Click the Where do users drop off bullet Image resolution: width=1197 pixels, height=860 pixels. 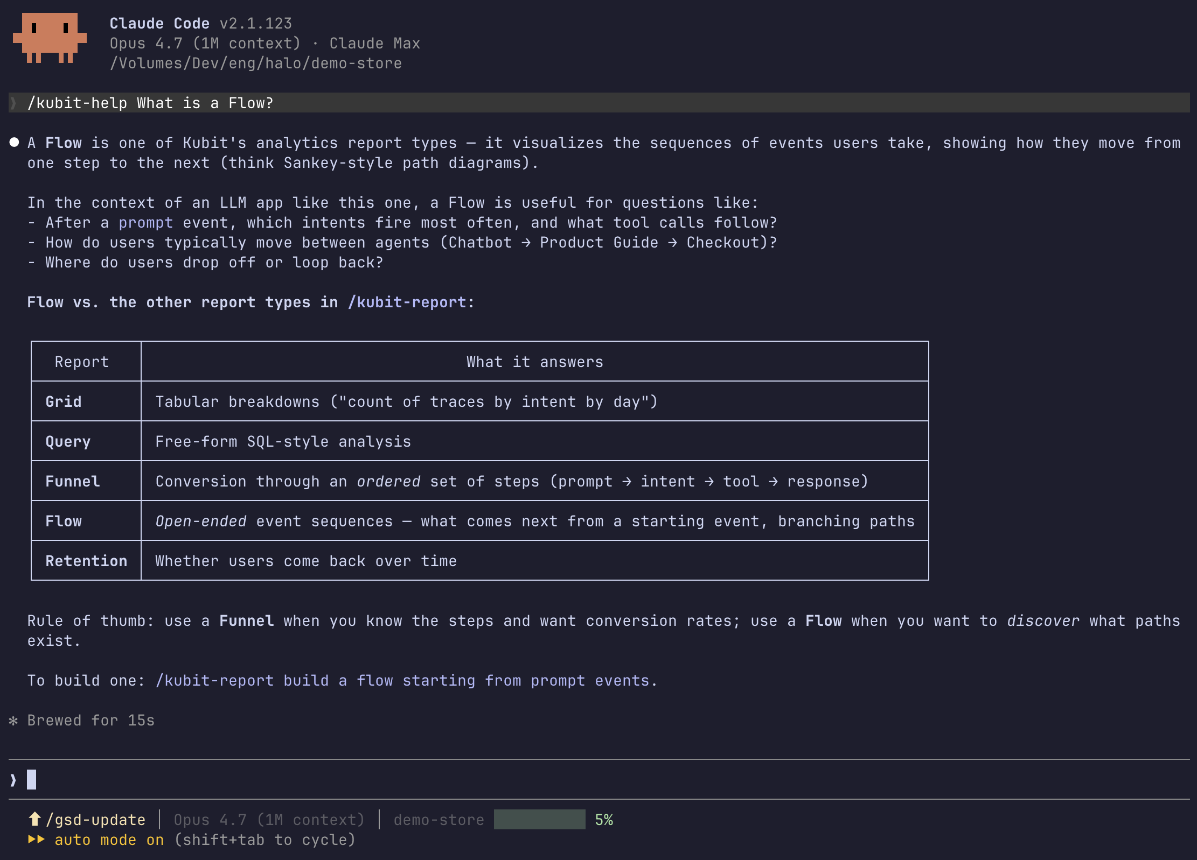tap(205, 263)
